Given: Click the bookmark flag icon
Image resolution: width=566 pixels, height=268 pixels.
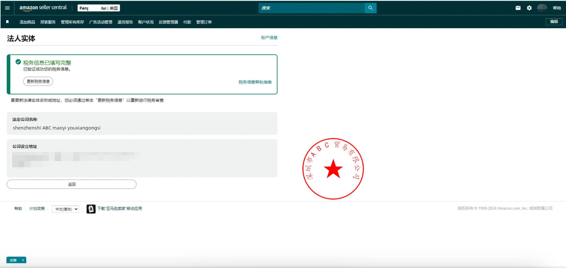Looking at the screenshot, I should click(7, 22).
